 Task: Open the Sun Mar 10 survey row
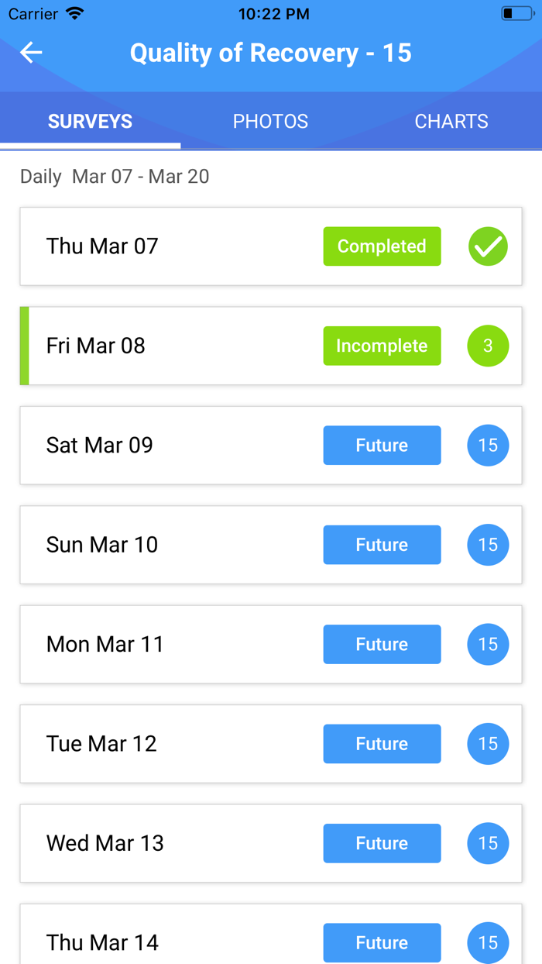pos(170,545)
